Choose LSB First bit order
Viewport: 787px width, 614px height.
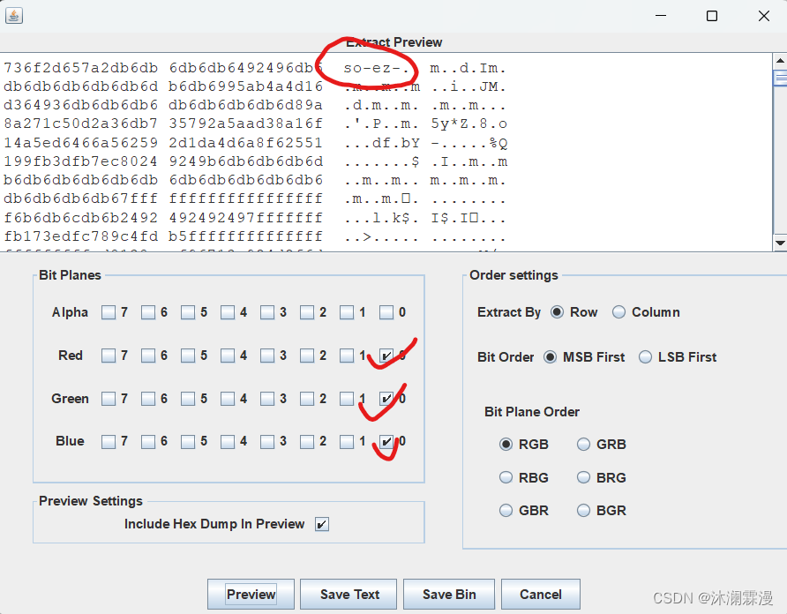pyautogui.click(x=645, y=357)
